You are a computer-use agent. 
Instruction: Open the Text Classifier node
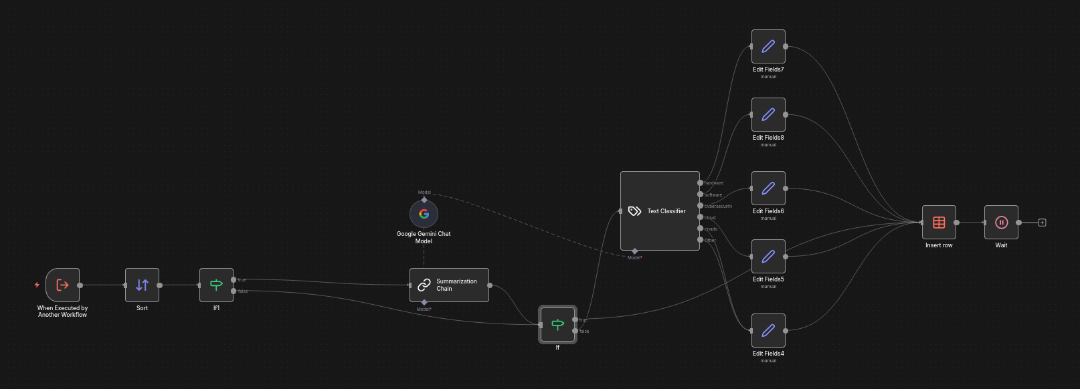coord(660,211)
